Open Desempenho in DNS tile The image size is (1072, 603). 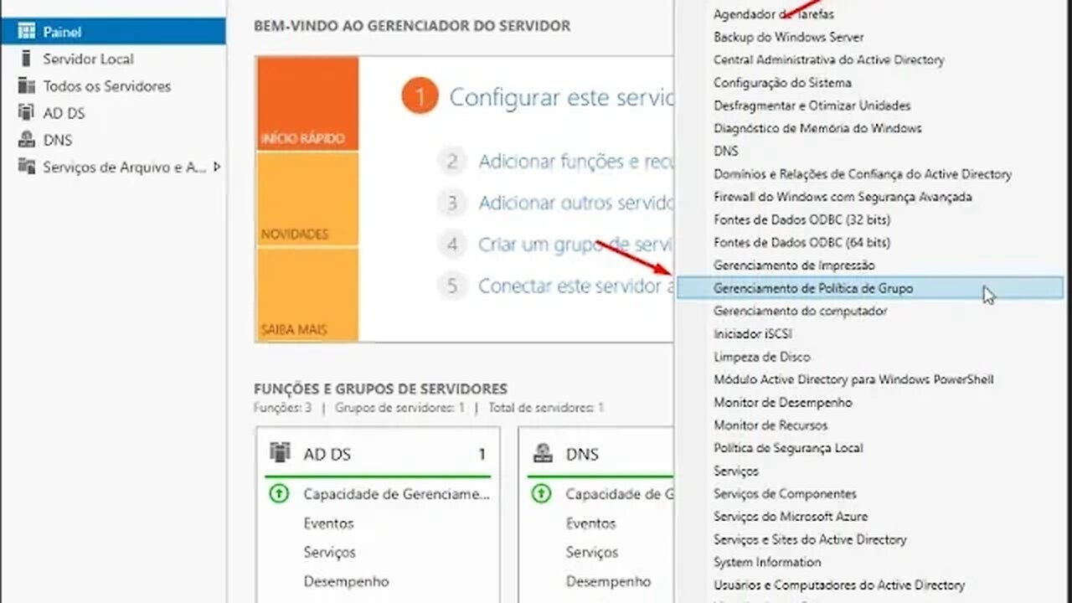608,581
